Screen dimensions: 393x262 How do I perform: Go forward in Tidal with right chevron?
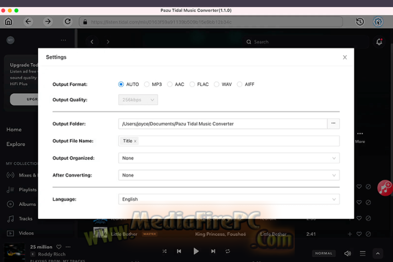point(108,41)
